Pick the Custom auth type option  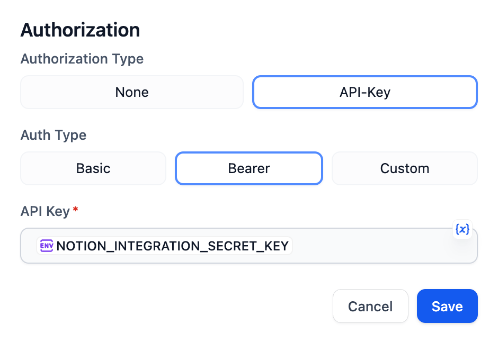point(405,168)
